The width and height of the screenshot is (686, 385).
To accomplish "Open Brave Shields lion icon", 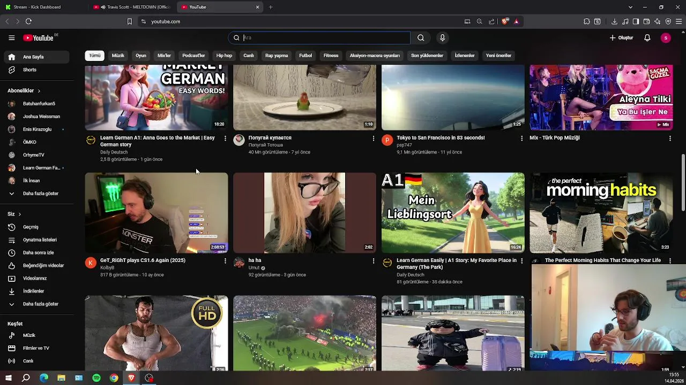I will point(505,21).
